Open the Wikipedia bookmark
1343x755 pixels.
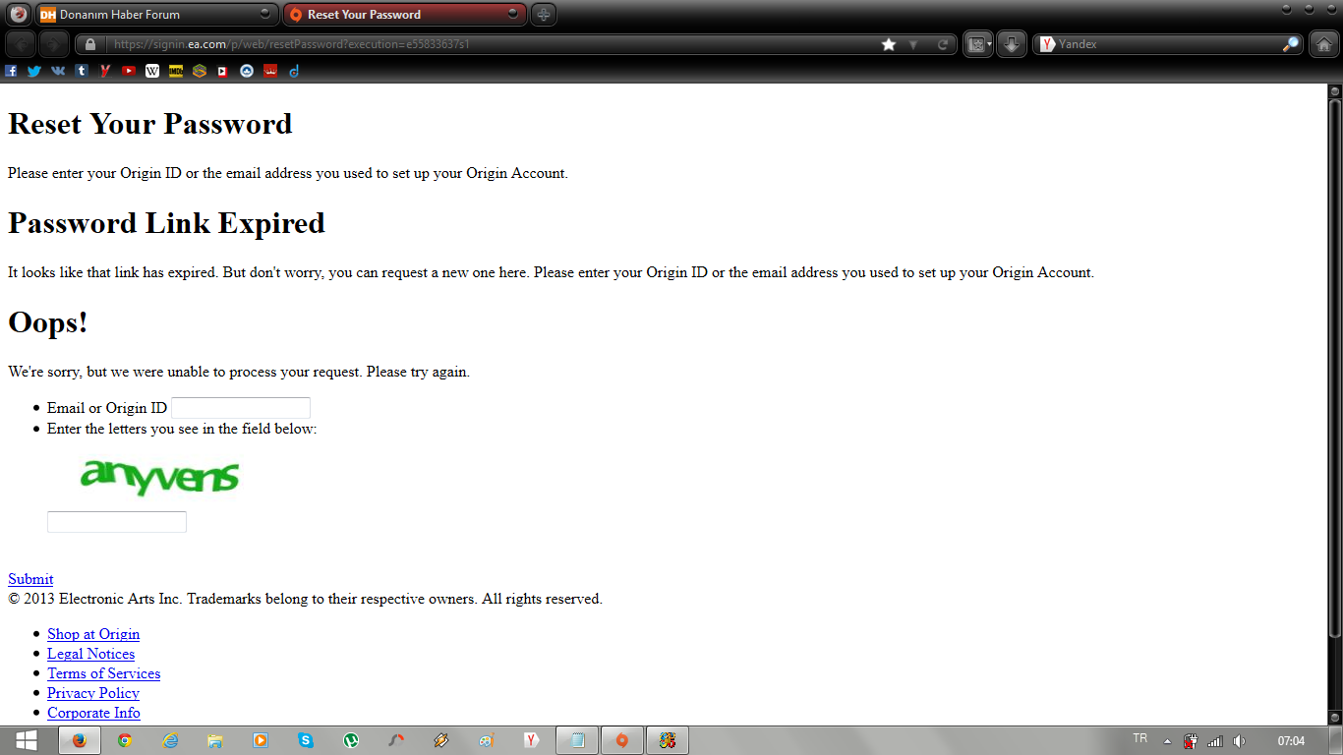[152, 71]
